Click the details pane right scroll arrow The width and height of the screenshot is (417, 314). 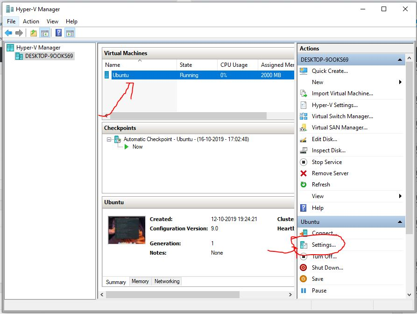(290, 294)
